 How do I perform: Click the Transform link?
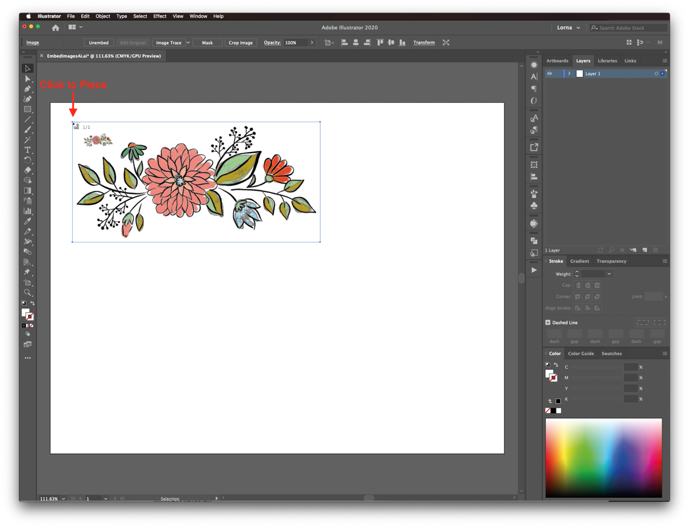pyautogui.click(x=424, y=43)
